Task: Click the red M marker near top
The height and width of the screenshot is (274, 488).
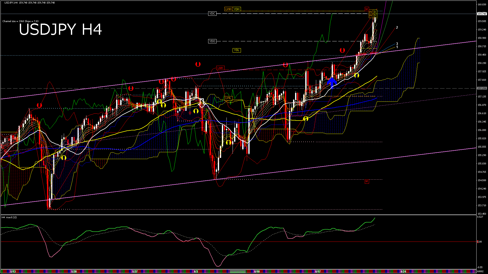Action: coord(367,9)
